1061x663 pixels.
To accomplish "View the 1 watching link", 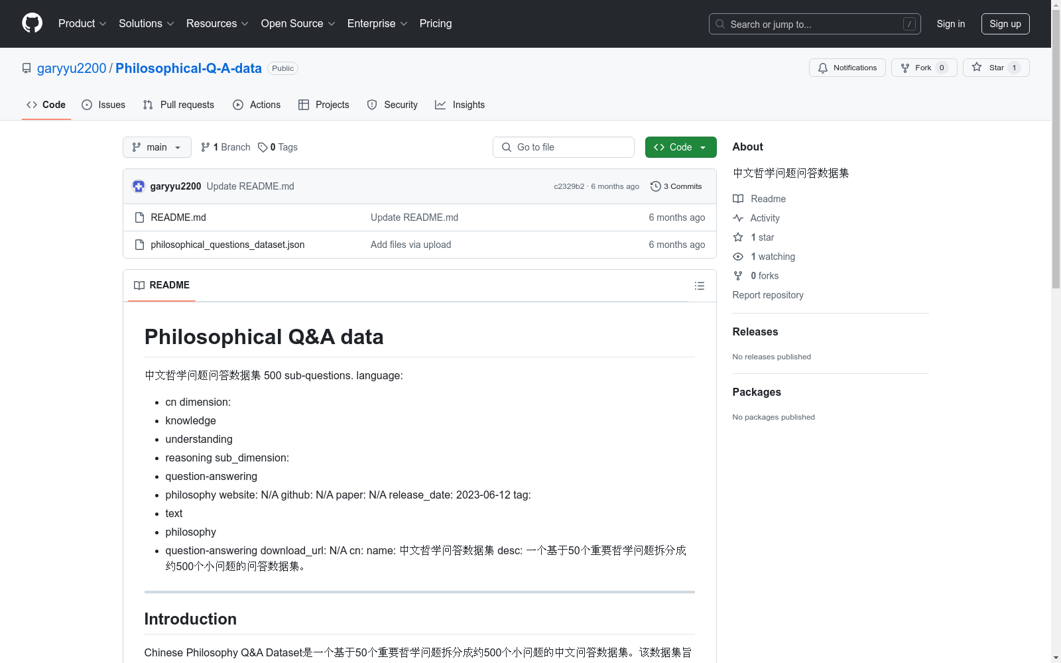I will (x=764, y=257).
